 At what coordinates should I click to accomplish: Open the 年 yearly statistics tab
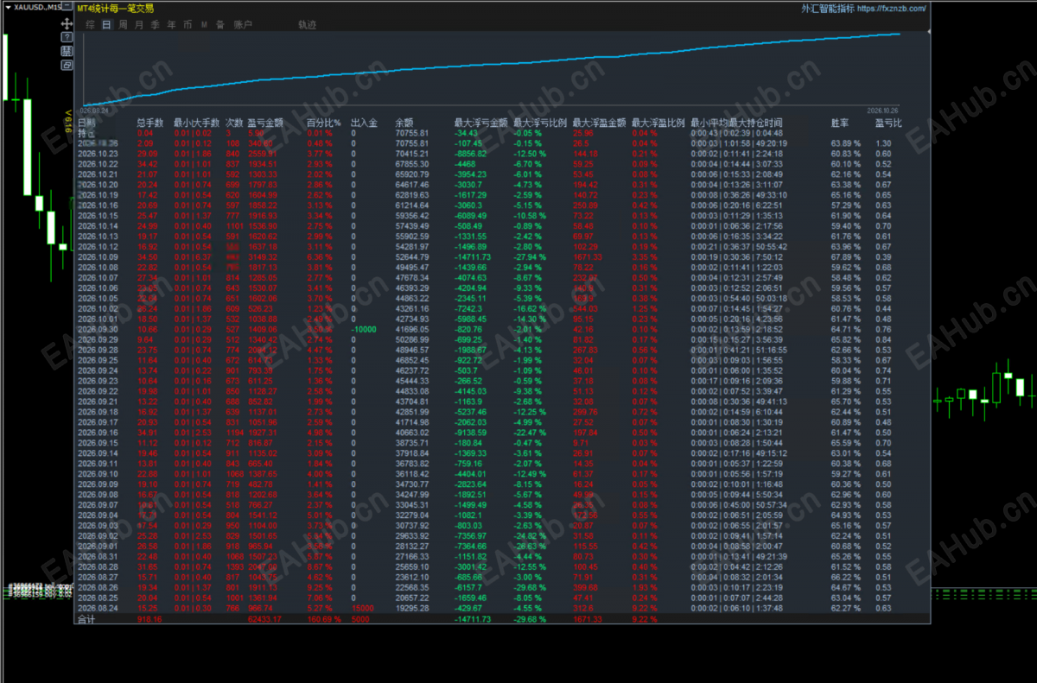point(171,25)
